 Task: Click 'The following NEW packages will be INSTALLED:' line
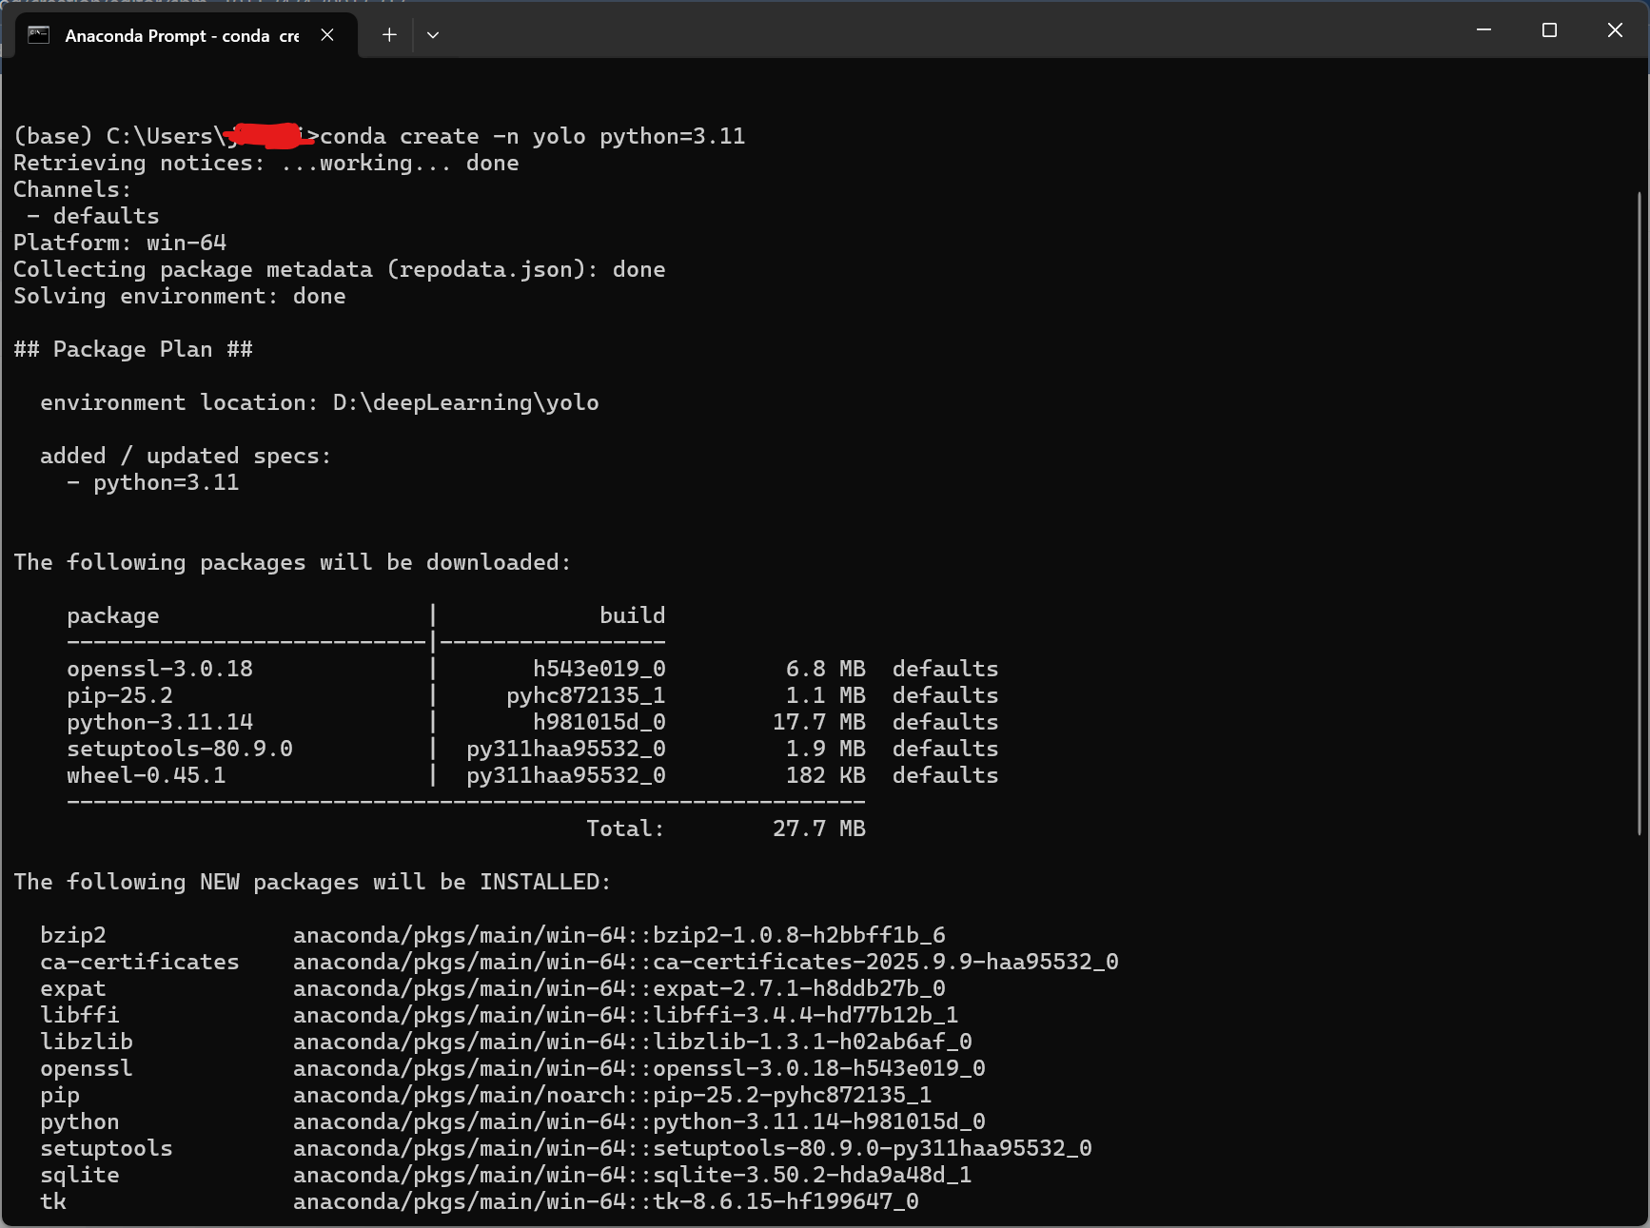312,882
